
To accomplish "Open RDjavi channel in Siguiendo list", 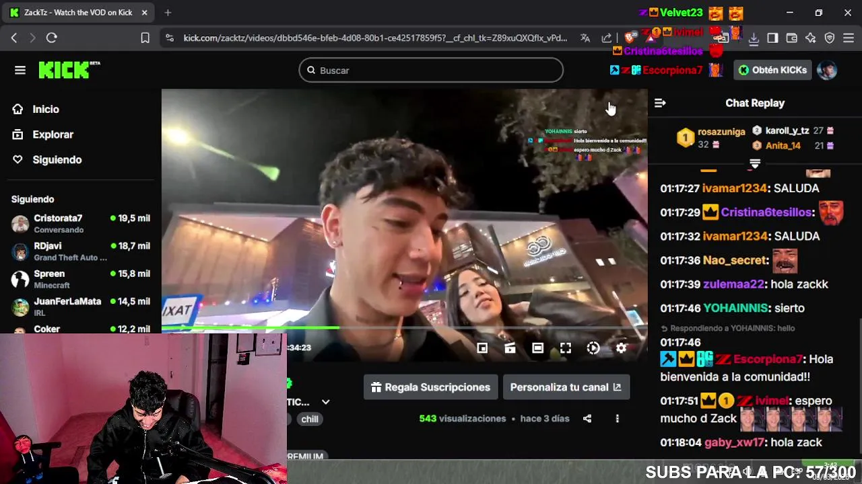I will (x=81, y=251).
